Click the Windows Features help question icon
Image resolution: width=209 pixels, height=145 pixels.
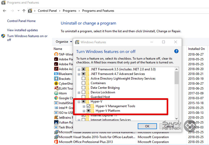coord(176,51)
